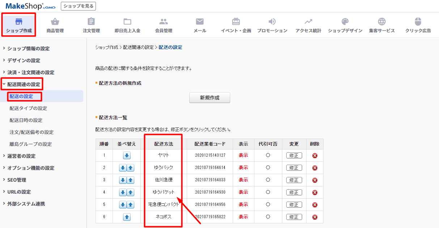The height and width of the screenshot is (228, 439).
Task: Click 表示 status in ヤマト row
Action: click(x=243, y=156)
